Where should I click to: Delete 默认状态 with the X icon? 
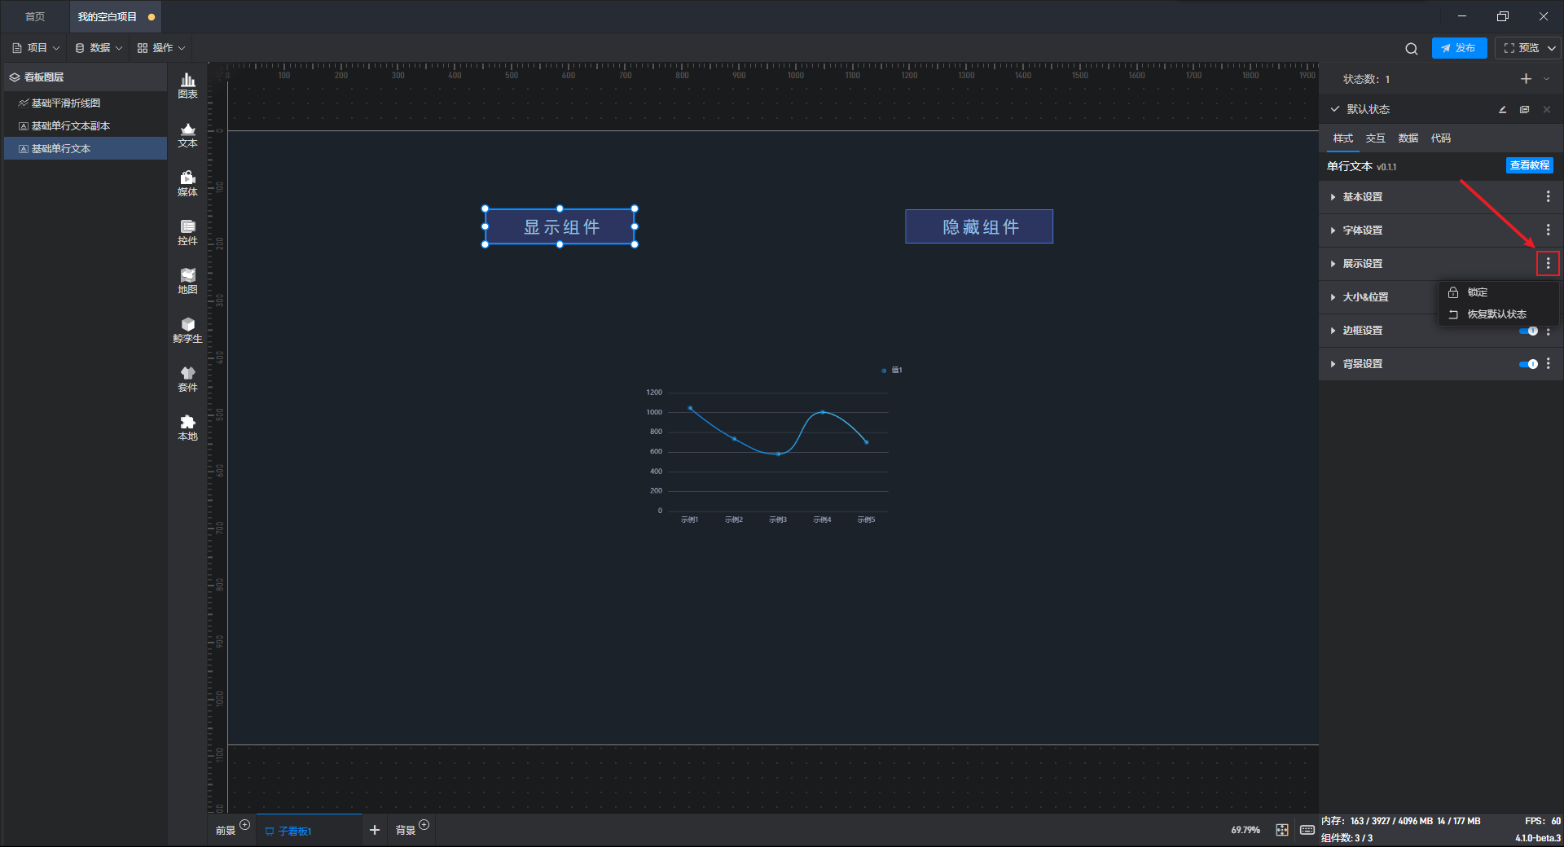click(1547, 109)
